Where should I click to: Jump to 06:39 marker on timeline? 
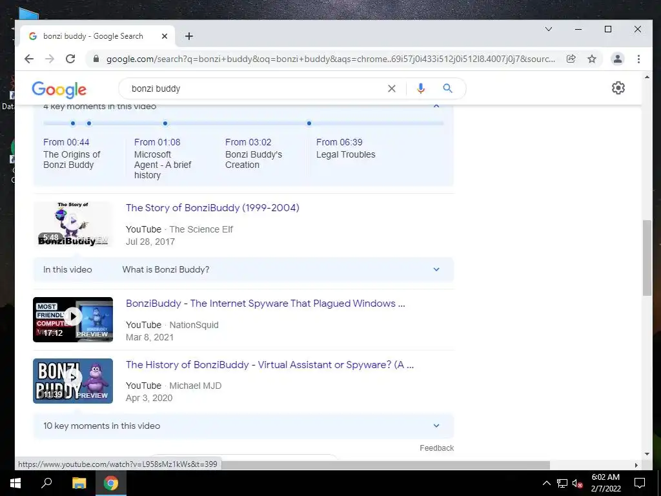pyautogui.click(x=309, y=123)
